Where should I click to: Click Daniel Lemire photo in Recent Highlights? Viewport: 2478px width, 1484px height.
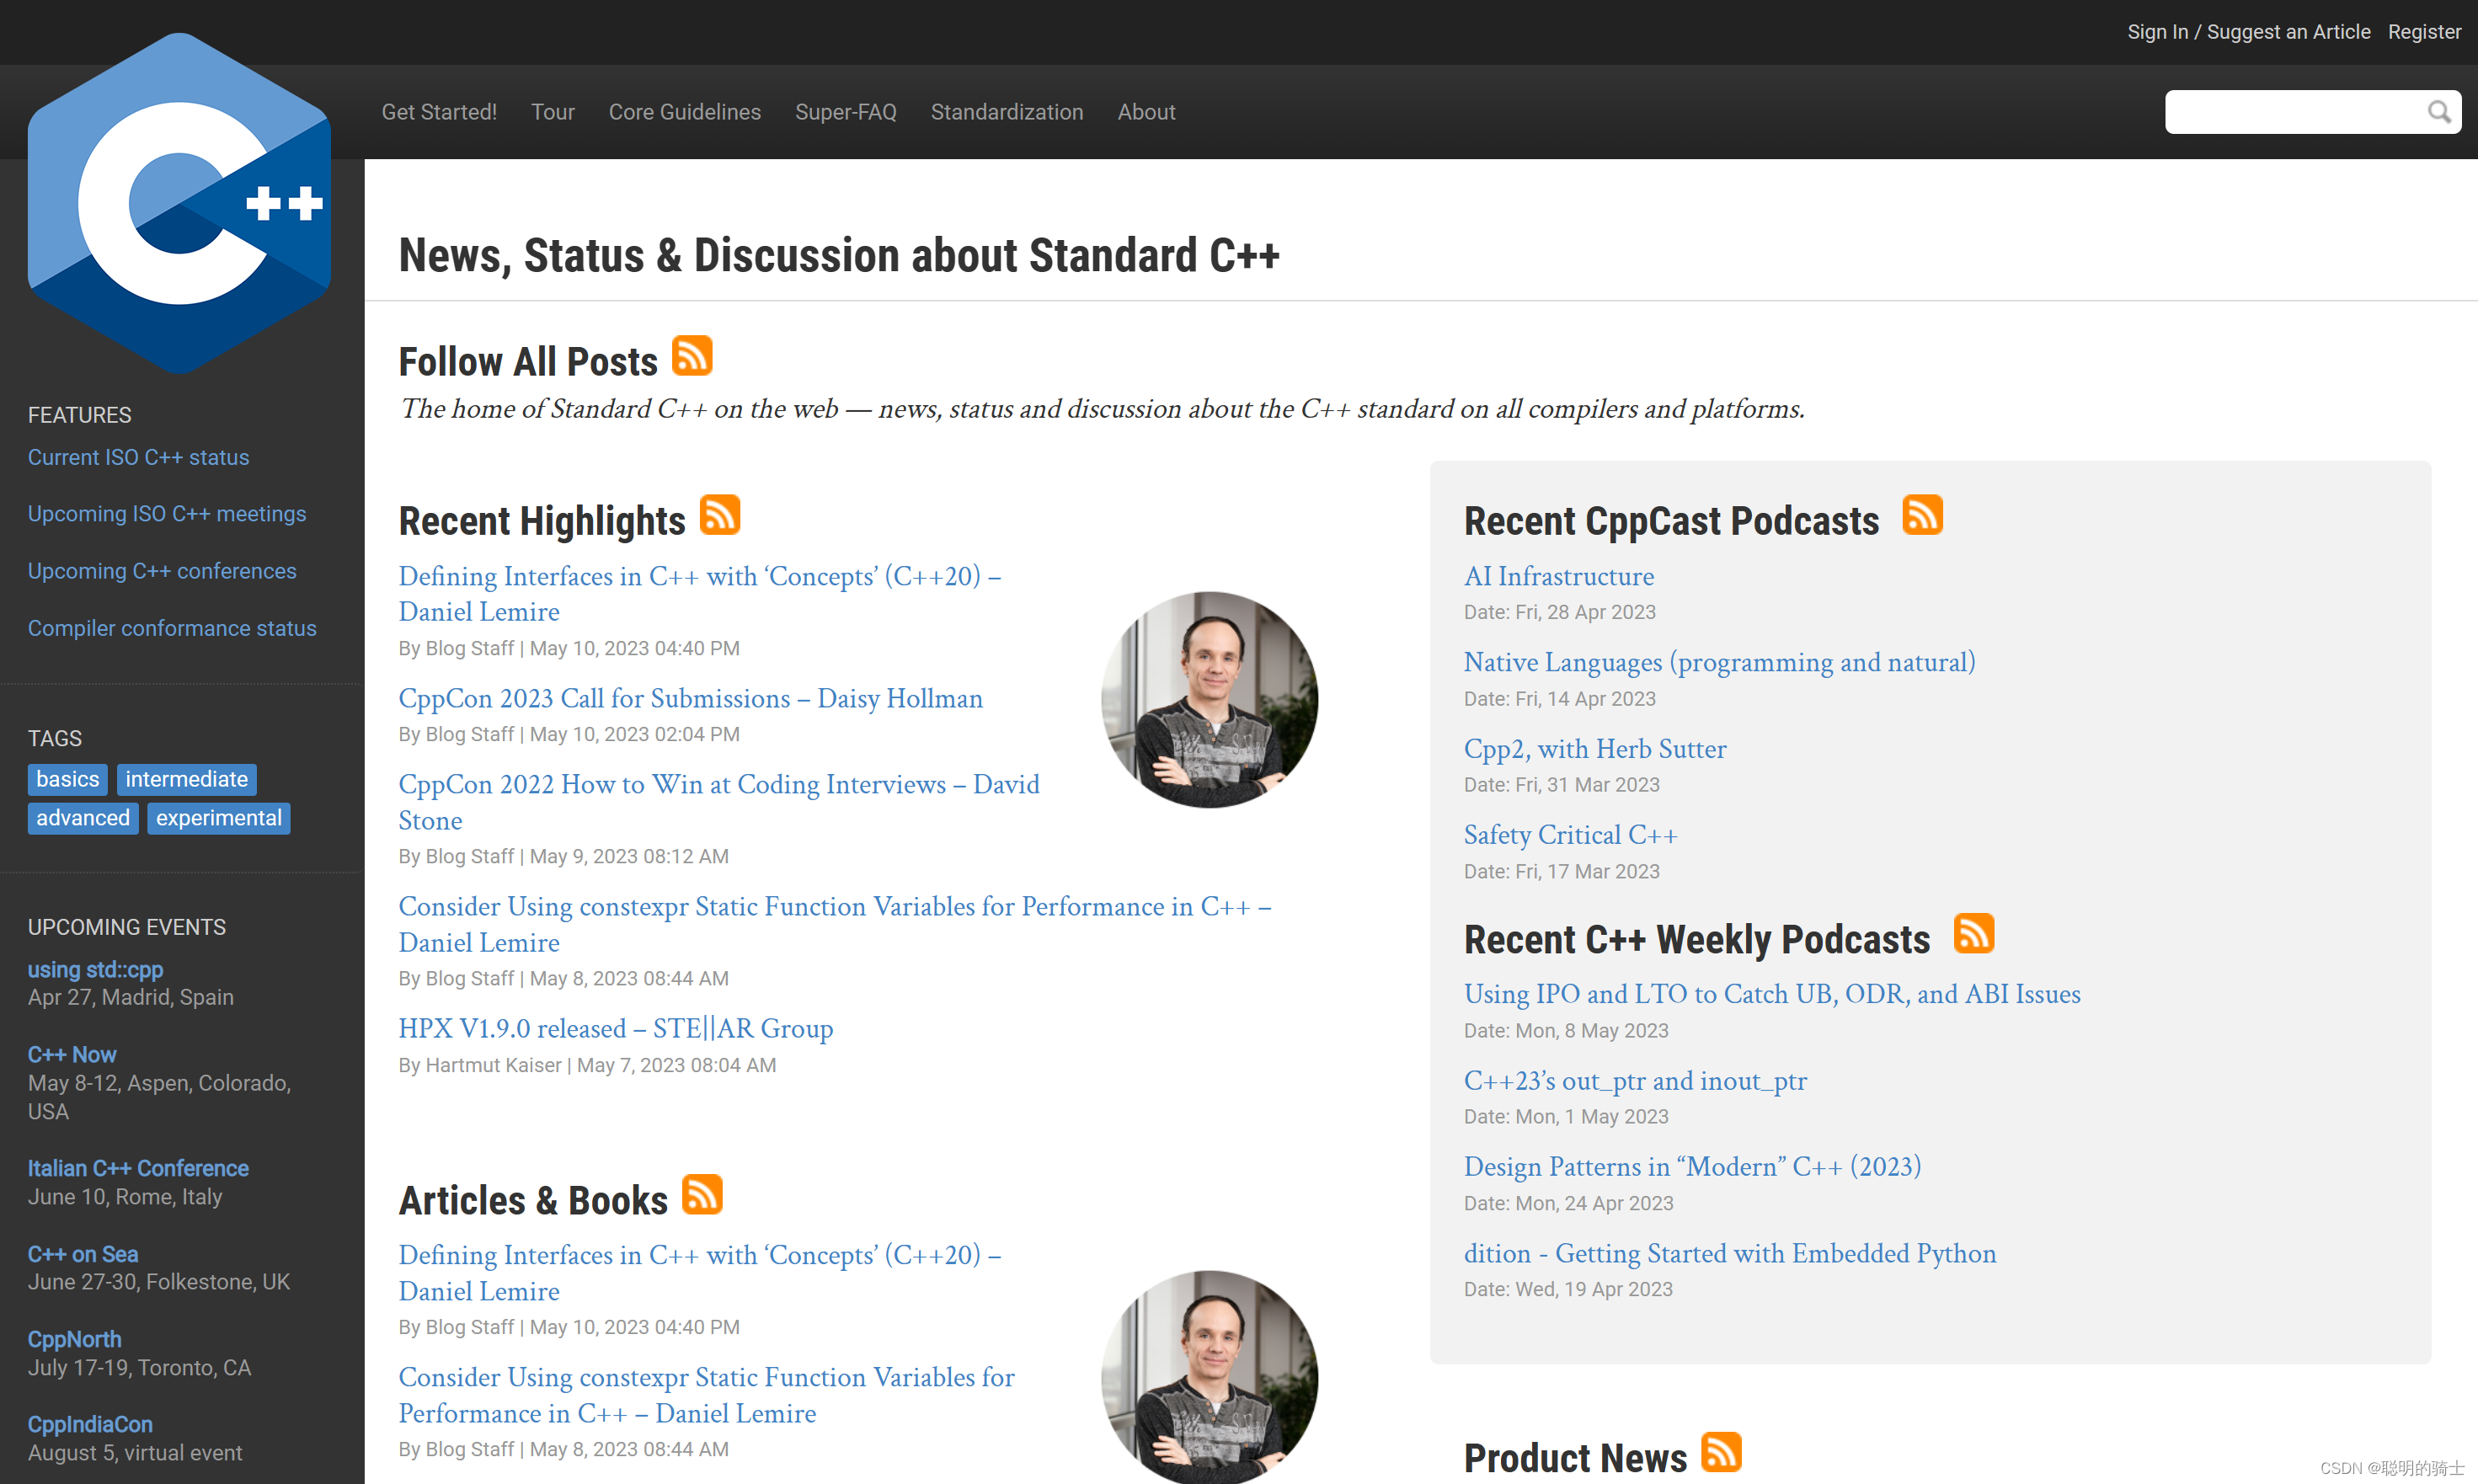point(1209,700)
